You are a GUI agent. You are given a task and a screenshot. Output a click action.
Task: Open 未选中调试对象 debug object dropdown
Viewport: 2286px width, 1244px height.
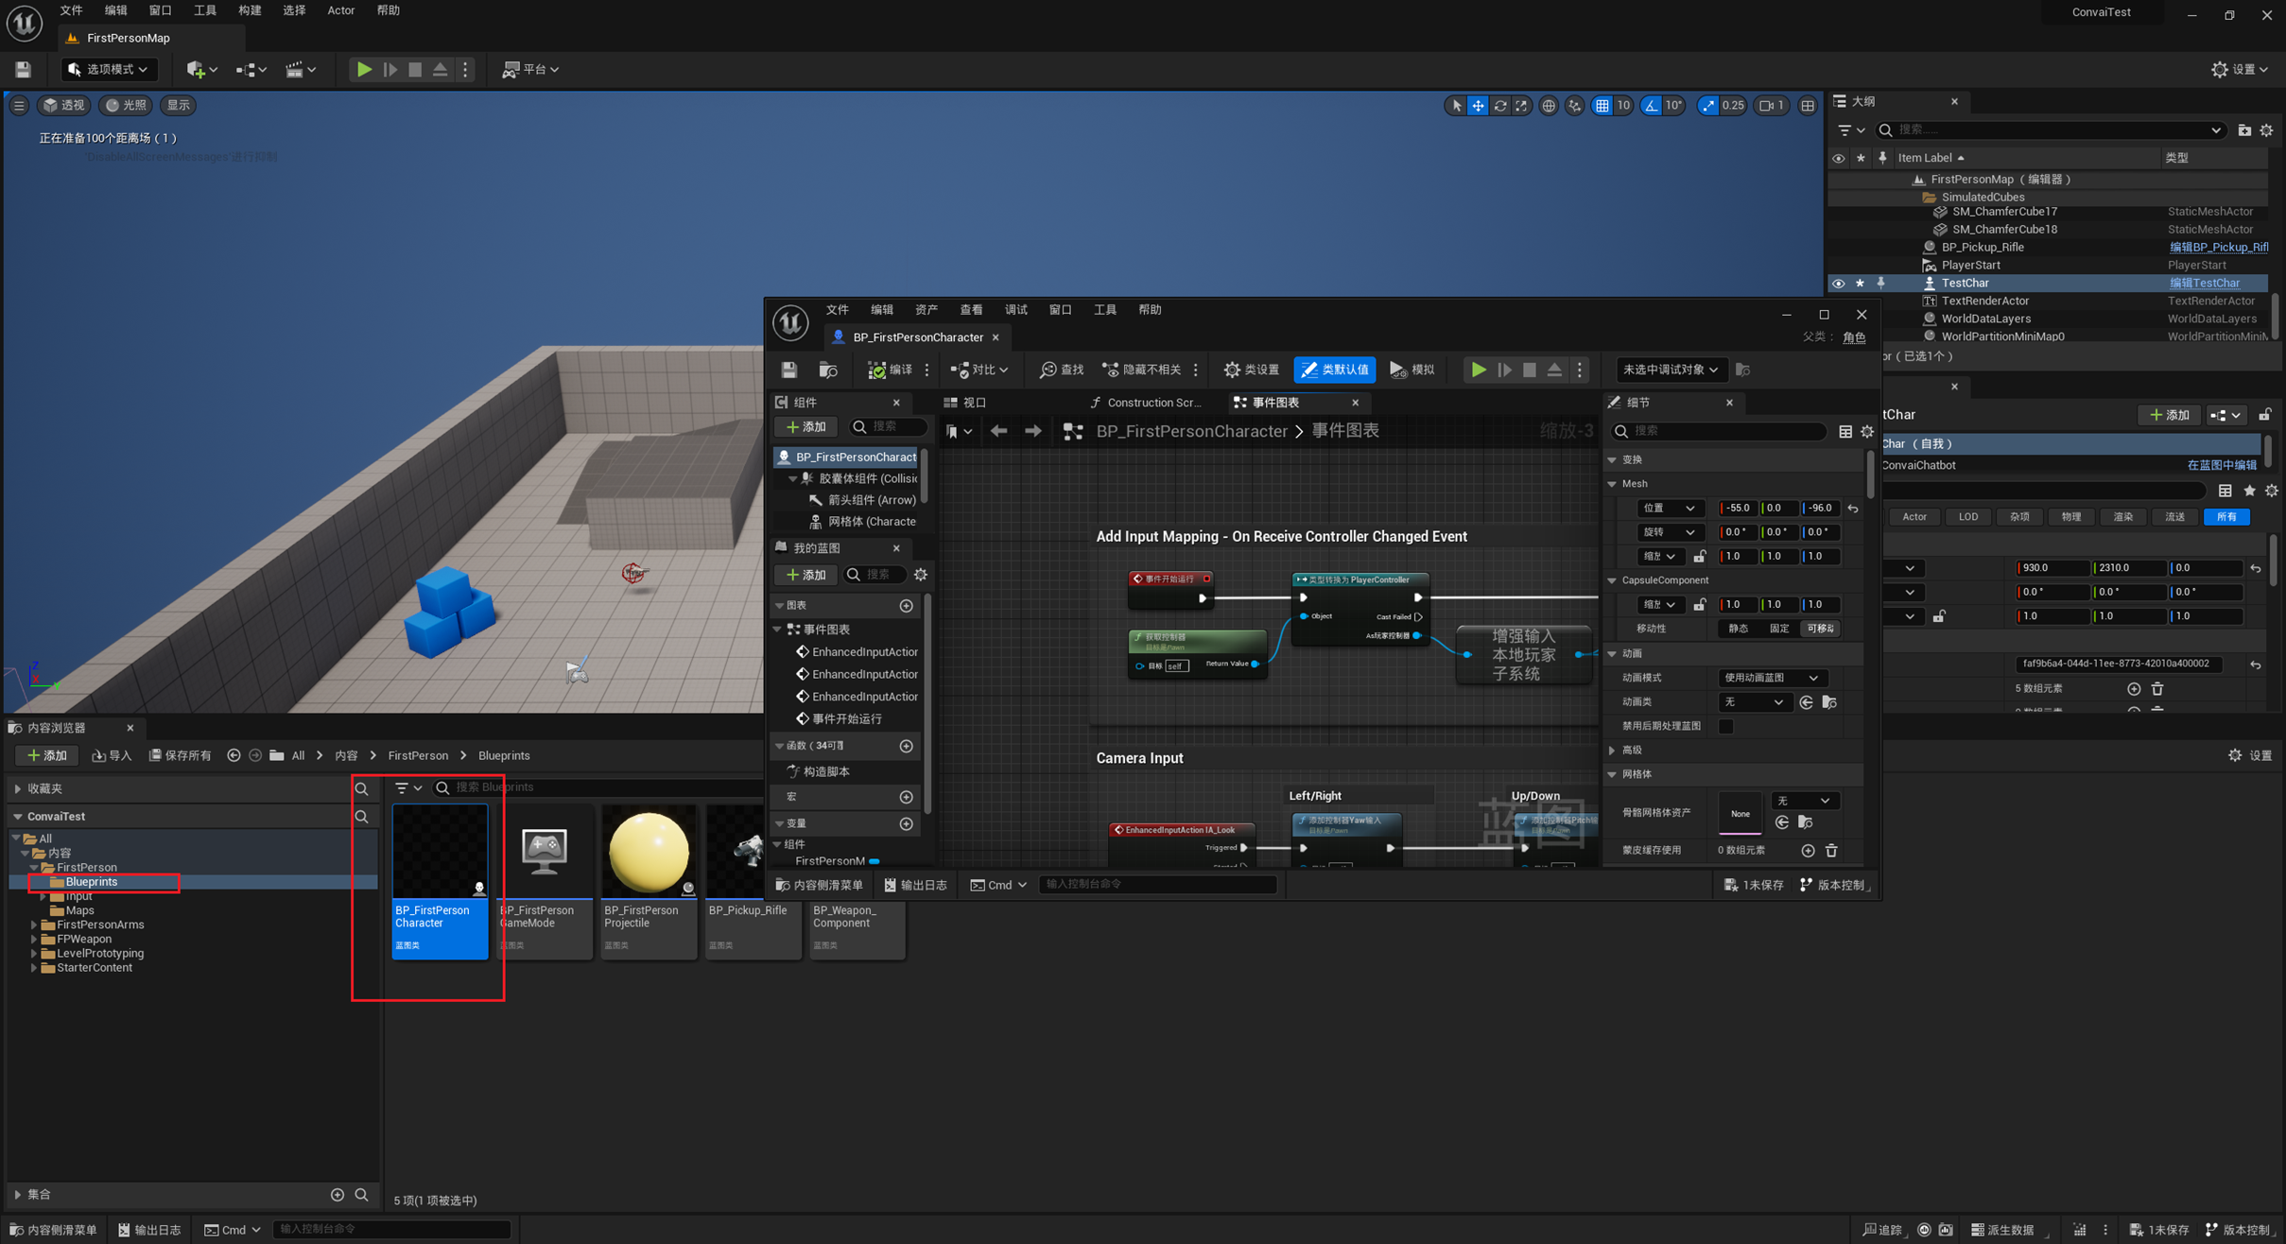(x=1670, y=370)
